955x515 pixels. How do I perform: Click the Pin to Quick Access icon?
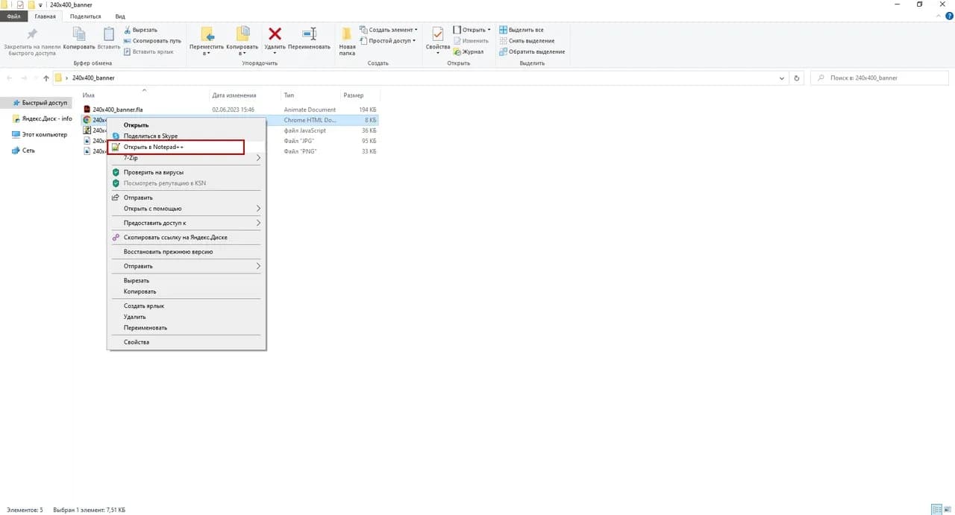click(31, 34)
